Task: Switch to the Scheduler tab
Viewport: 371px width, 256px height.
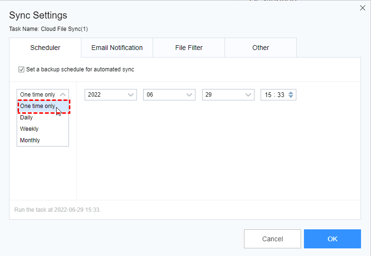Action: coord(45,48)
